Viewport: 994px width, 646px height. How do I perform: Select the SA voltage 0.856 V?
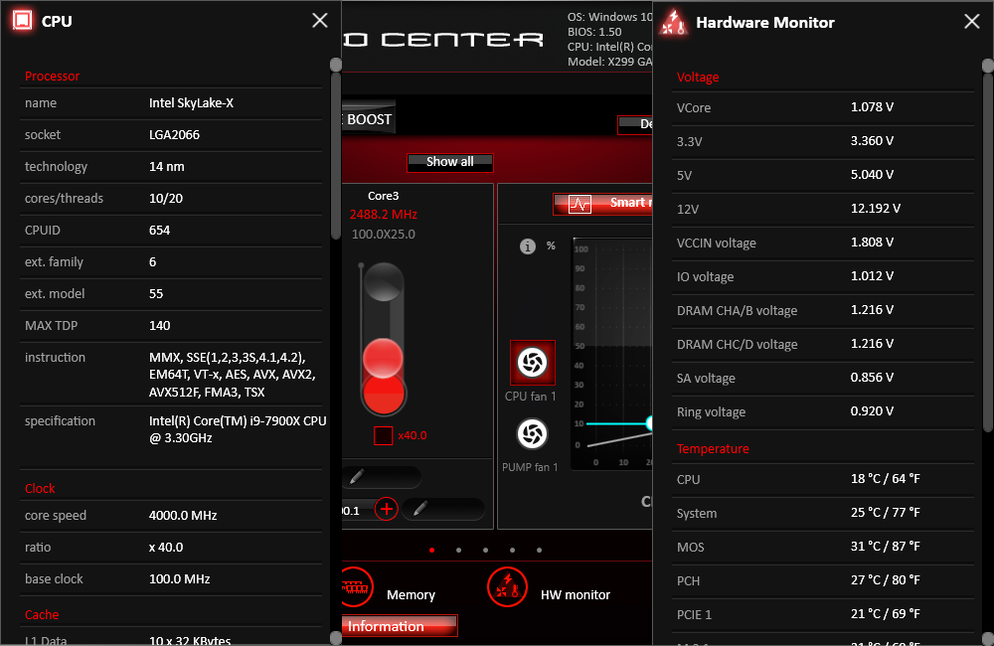click(873, 378)
